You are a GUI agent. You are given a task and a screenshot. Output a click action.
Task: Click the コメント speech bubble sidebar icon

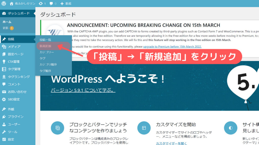click(x=4, y=84)
